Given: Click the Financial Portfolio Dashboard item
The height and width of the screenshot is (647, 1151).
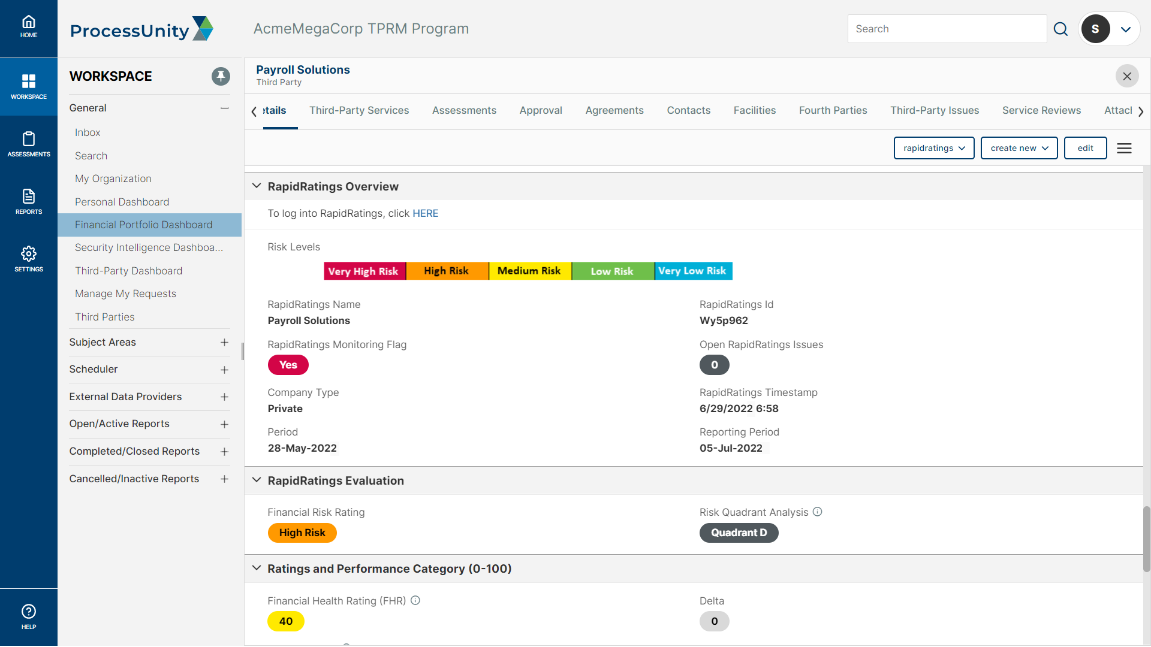Looking at the screenshot, I should (144, 225).
